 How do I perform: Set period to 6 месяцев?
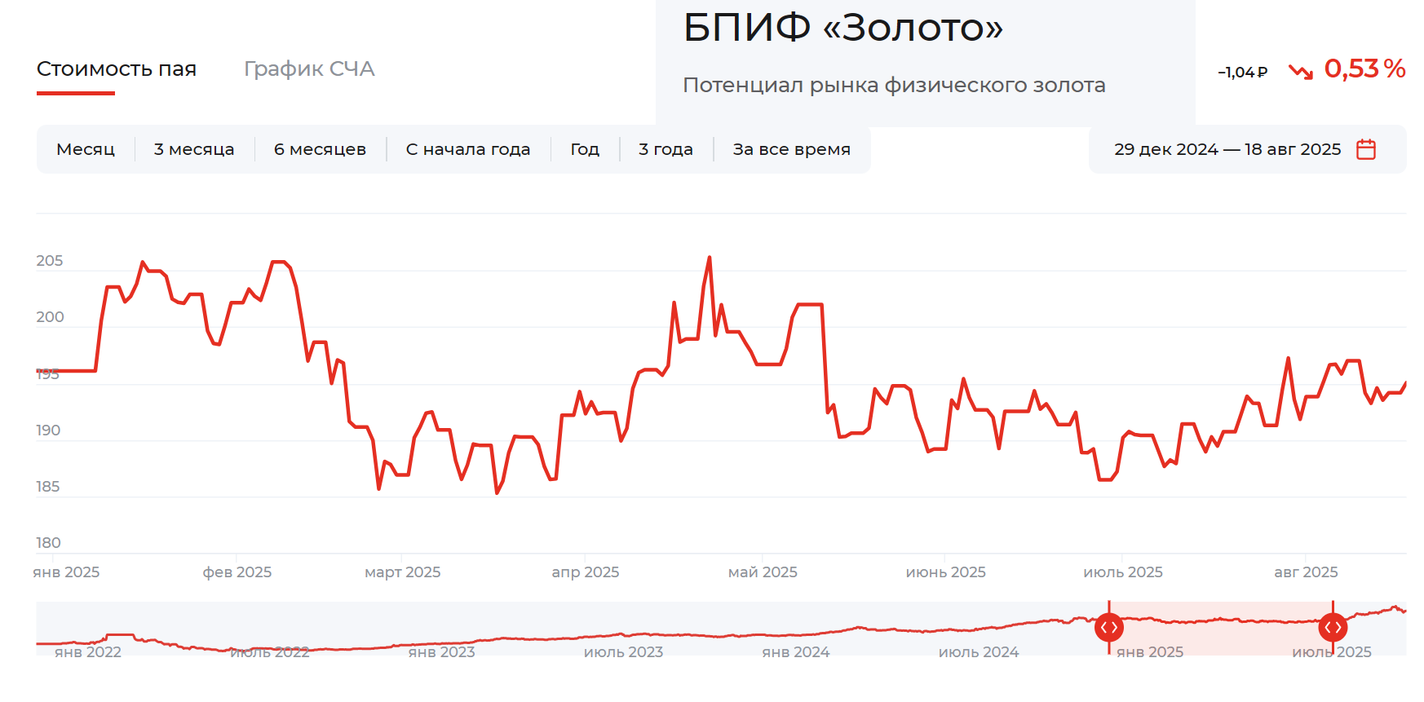320,149
